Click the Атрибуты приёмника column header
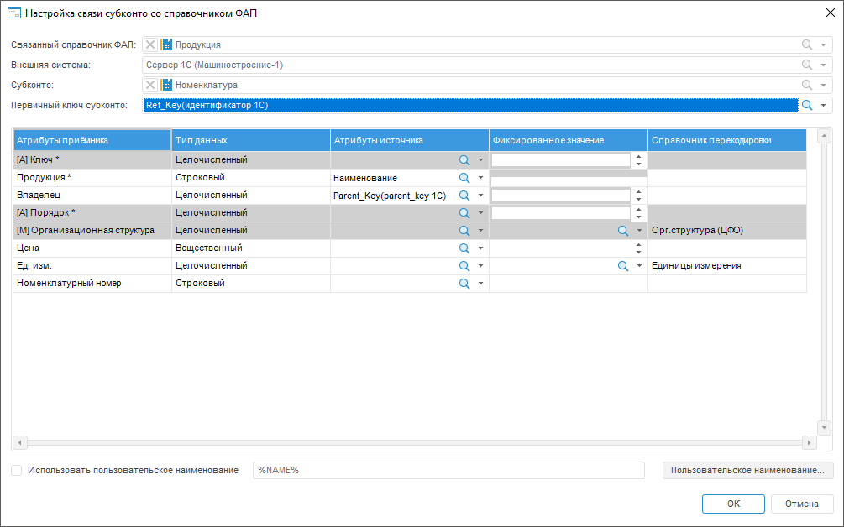This screenshot has width=844, height=527. pyautogui.click(x=92, y=140)
